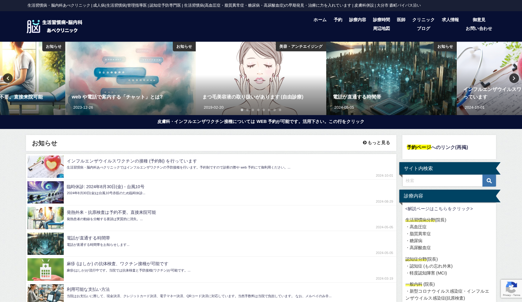Open the まつ毛美容液 carousel slide
This screenshot has height=302, width=522.
[x=253, y=97]
